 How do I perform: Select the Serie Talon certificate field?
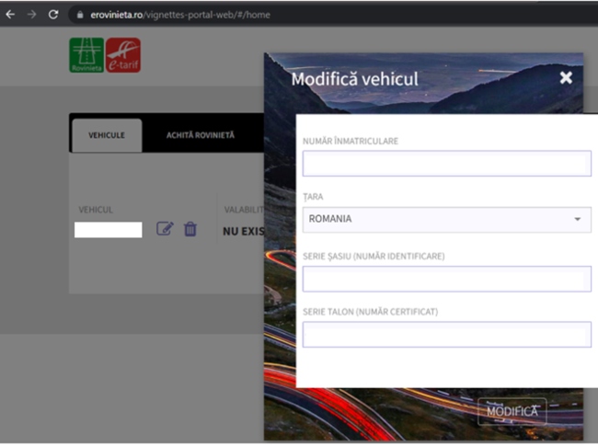point(446,335)
